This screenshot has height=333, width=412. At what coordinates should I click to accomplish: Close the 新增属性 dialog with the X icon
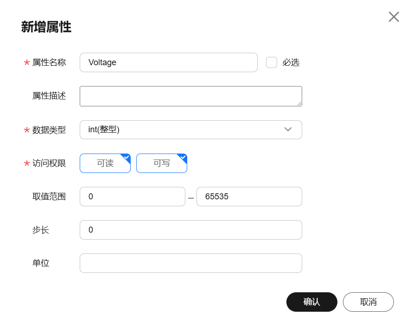393,17
